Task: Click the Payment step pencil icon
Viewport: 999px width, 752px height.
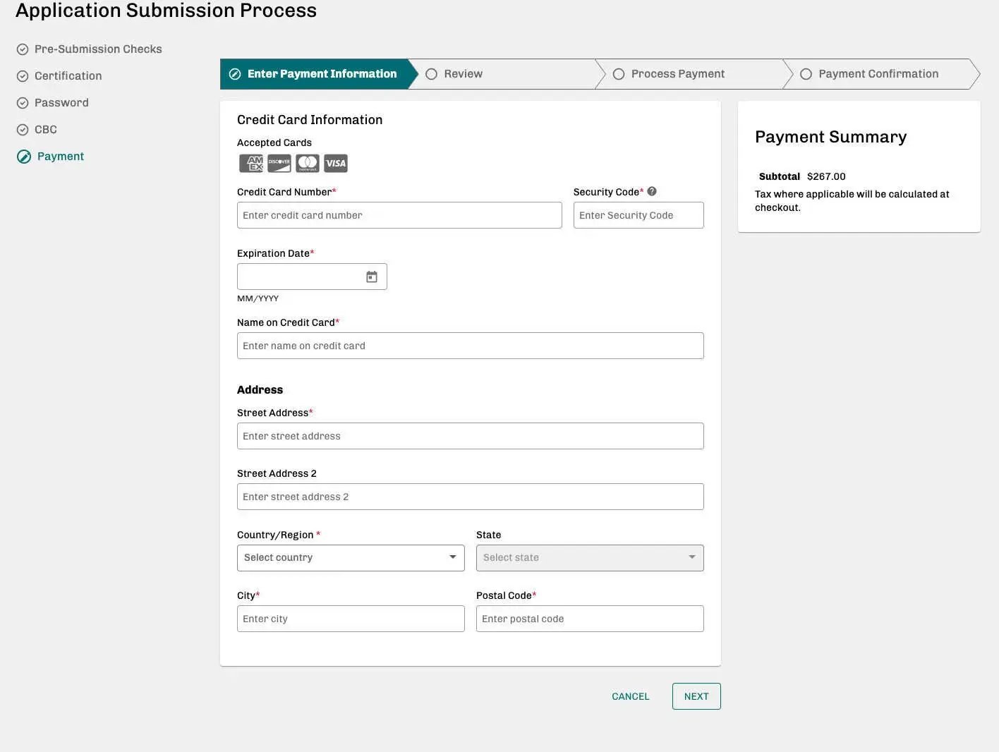Action: pos(24,157)
